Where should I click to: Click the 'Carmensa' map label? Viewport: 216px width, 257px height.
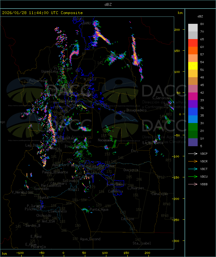click(x=115, y=191)
